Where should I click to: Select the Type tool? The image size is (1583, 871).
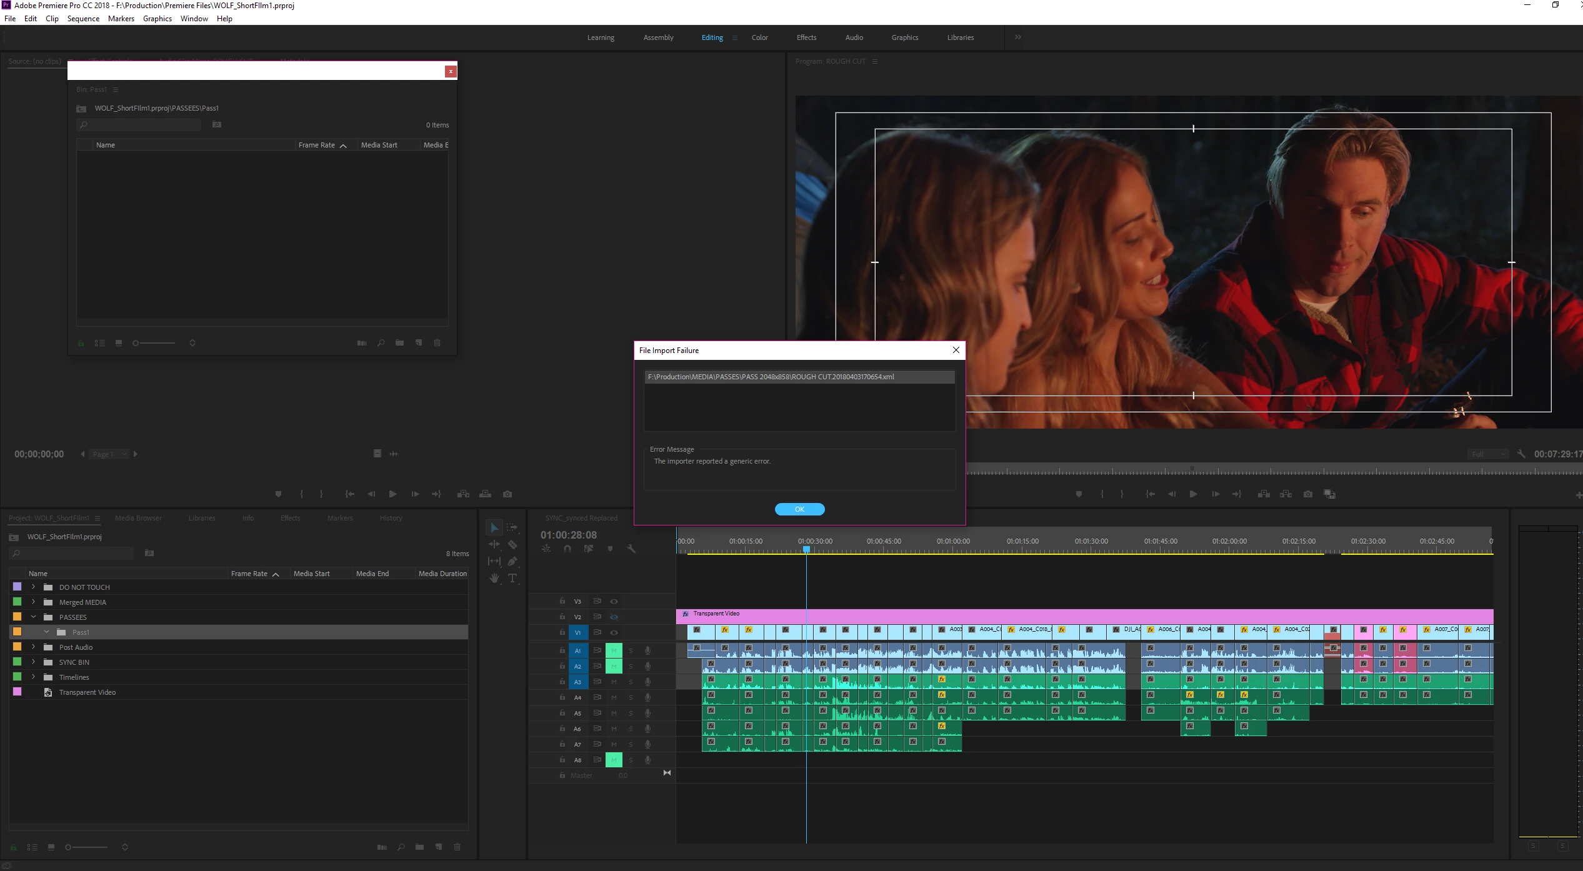pos(512,579)
